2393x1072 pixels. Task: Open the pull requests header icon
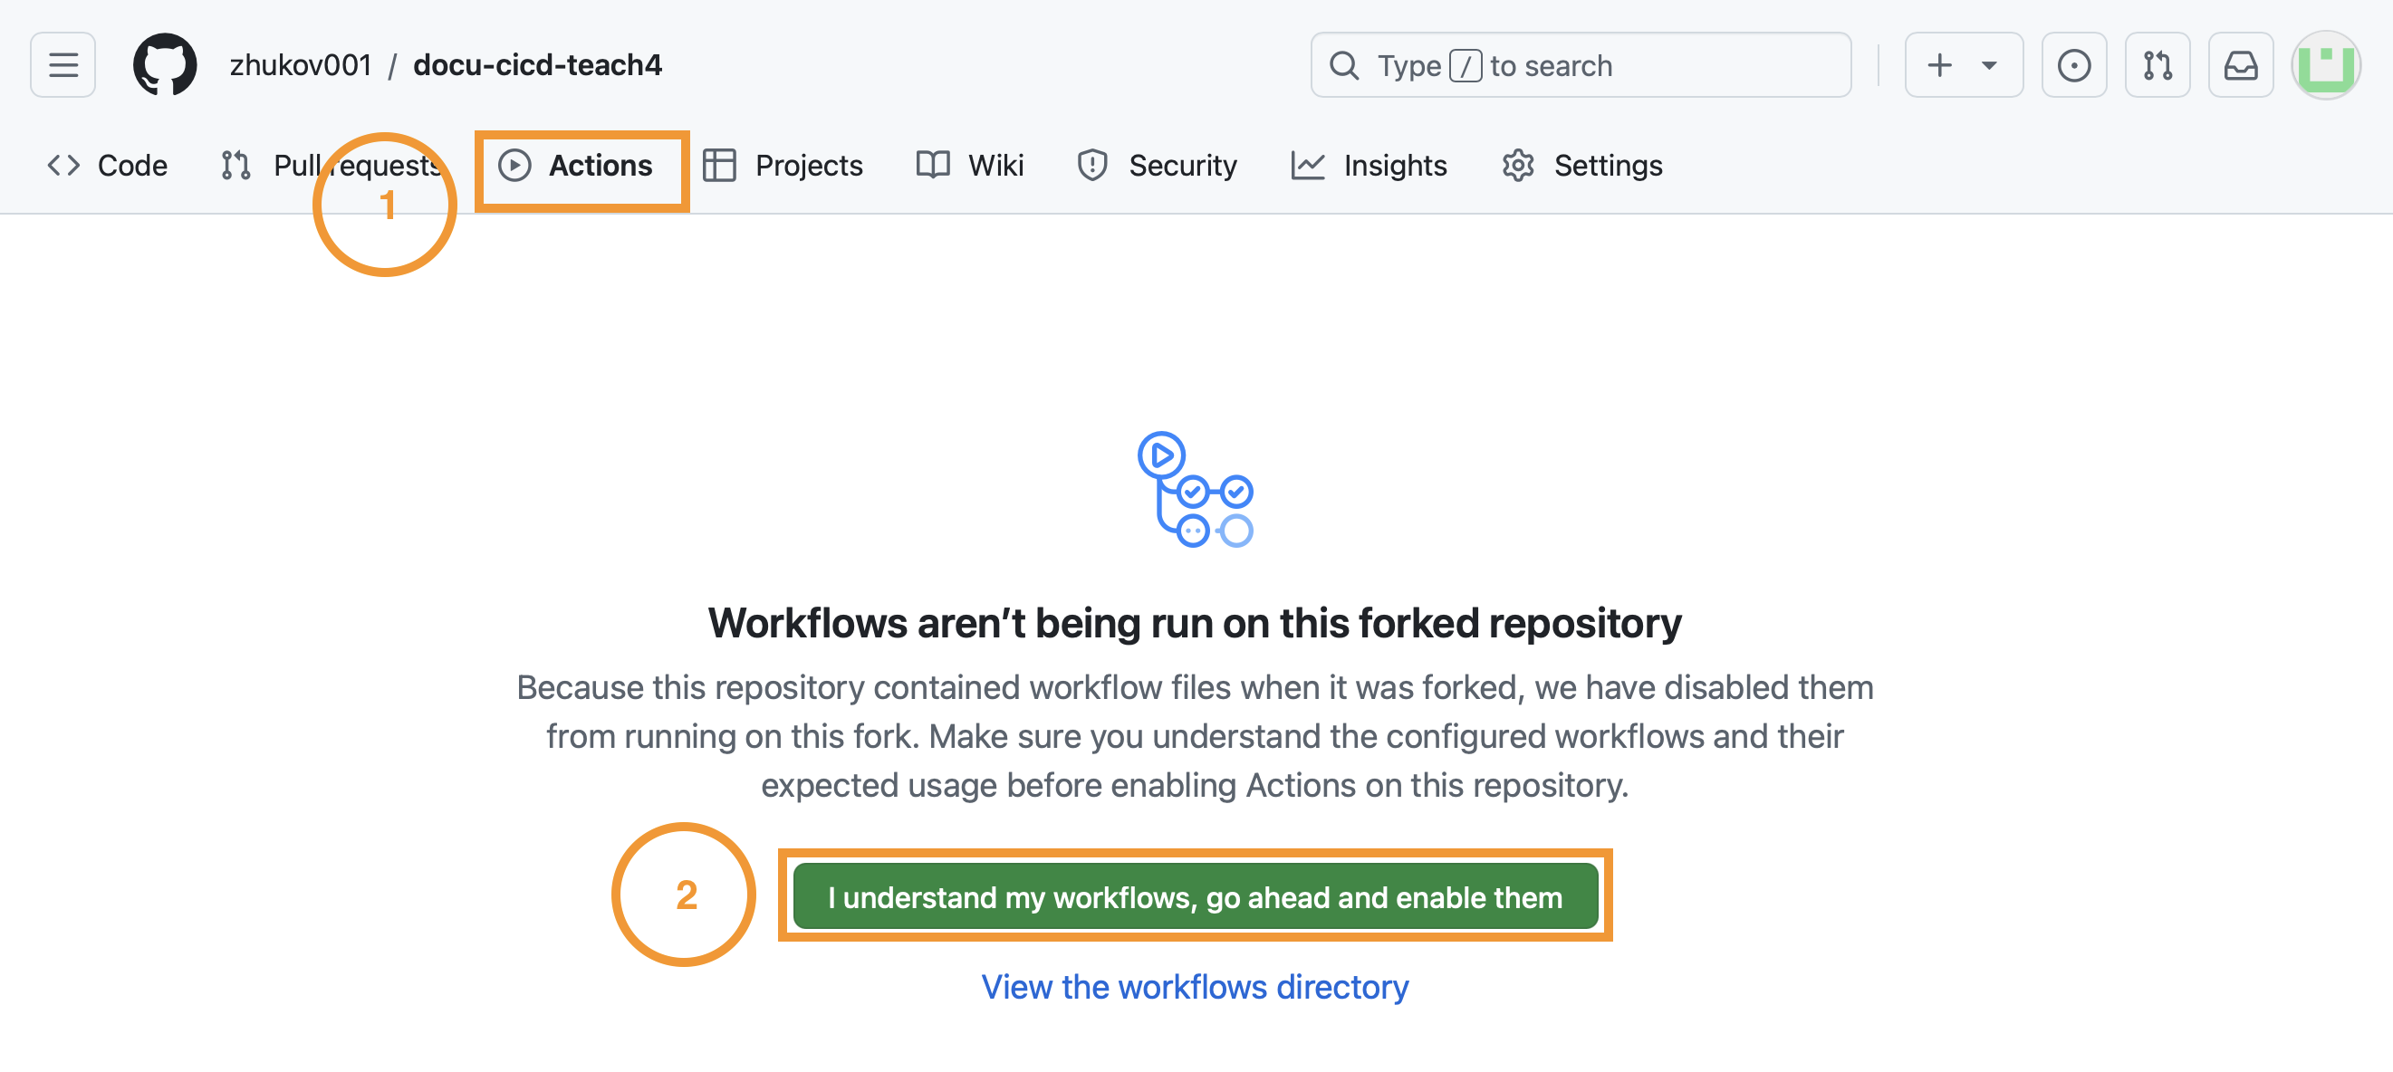(2156, 65)
